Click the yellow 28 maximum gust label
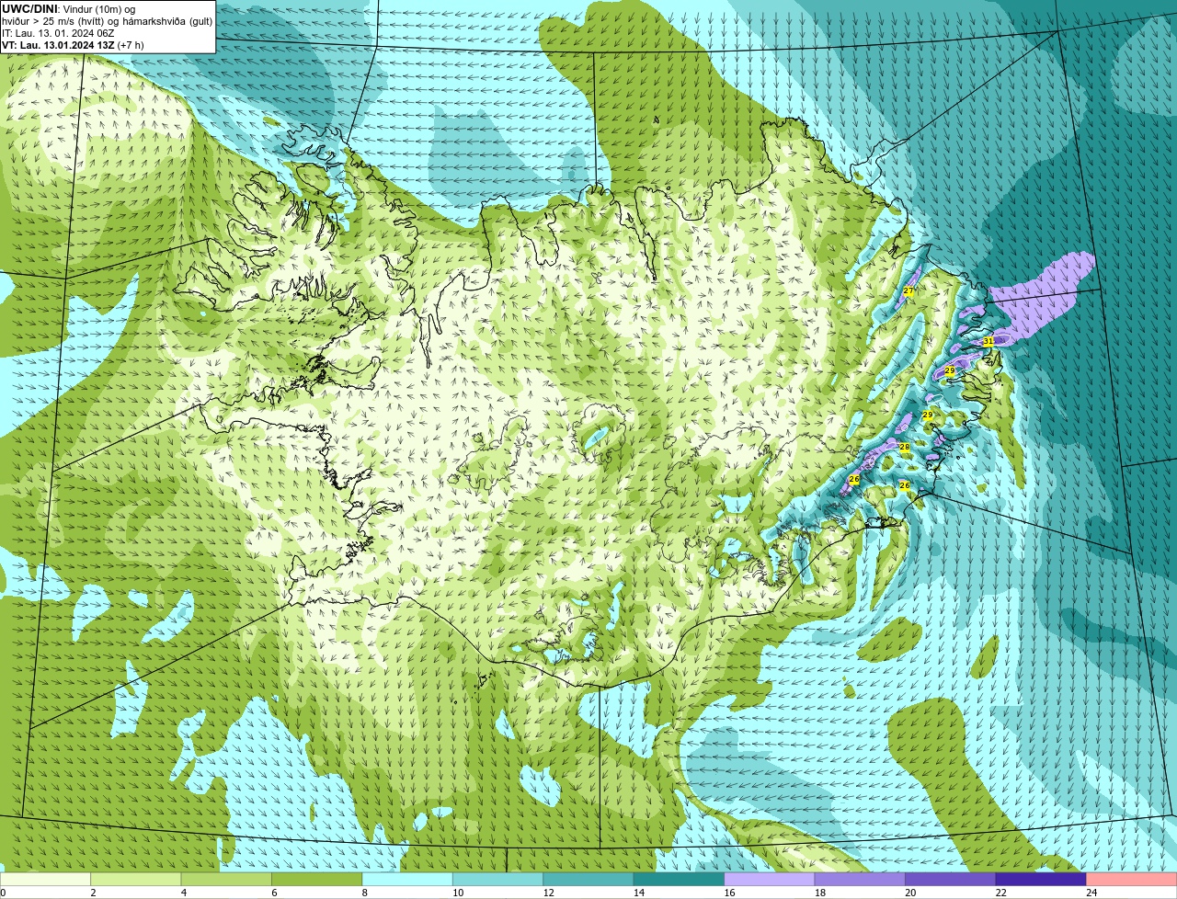The width and height of the screenshot is (1177, 899). (x=905, y=448)
